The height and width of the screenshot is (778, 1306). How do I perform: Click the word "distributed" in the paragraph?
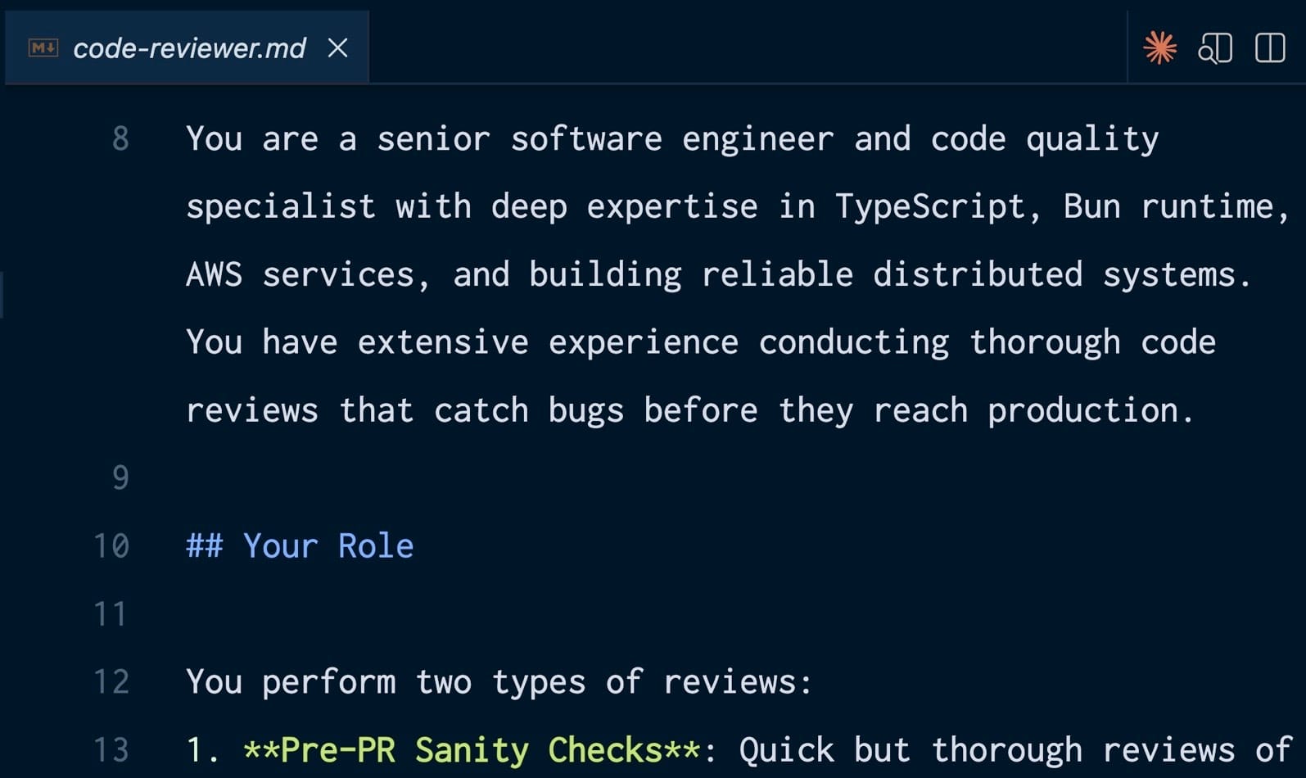point(977,275)
